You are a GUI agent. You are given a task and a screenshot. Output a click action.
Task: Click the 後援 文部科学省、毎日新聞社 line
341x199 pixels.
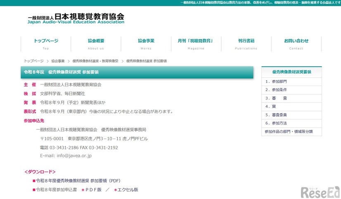[x=54, y=94]
